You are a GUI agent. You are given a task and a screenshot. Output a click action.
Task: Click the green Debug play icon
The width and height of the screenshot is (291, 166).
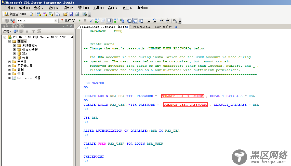coord(80,21)
